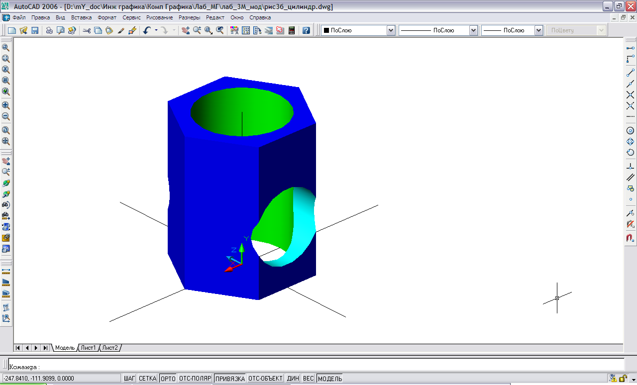Viewport: 637px width, 385px height.
Task: Toggle СЕТКА grid display
Action: click(148, 379)
